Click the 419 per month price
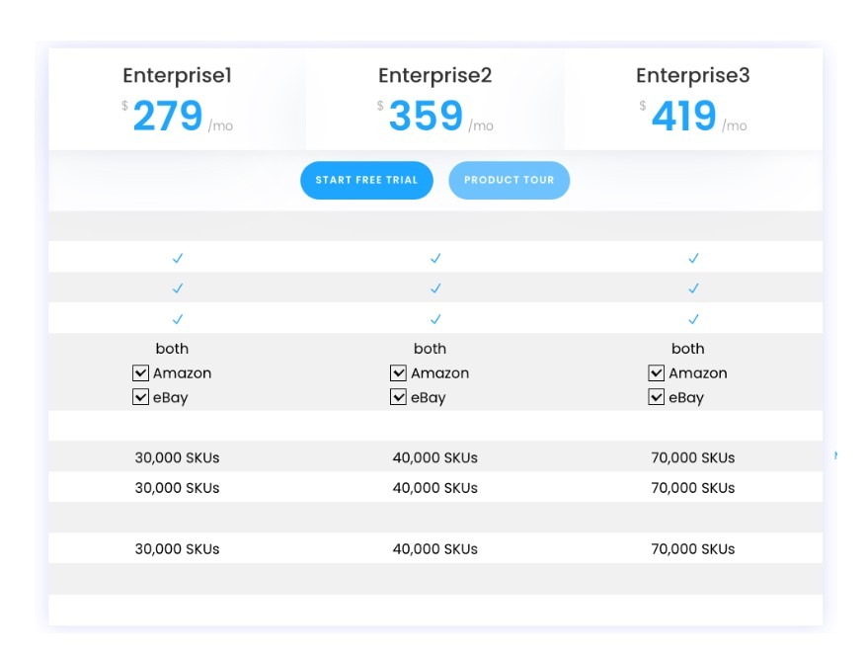This screenshot has height=654, width=866. tap(693, 116)
